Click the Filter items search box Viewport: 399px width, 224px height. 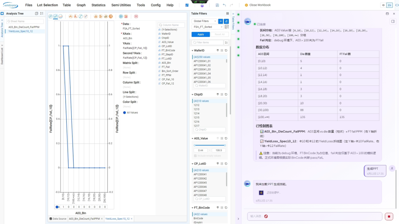tap(207, 42)
